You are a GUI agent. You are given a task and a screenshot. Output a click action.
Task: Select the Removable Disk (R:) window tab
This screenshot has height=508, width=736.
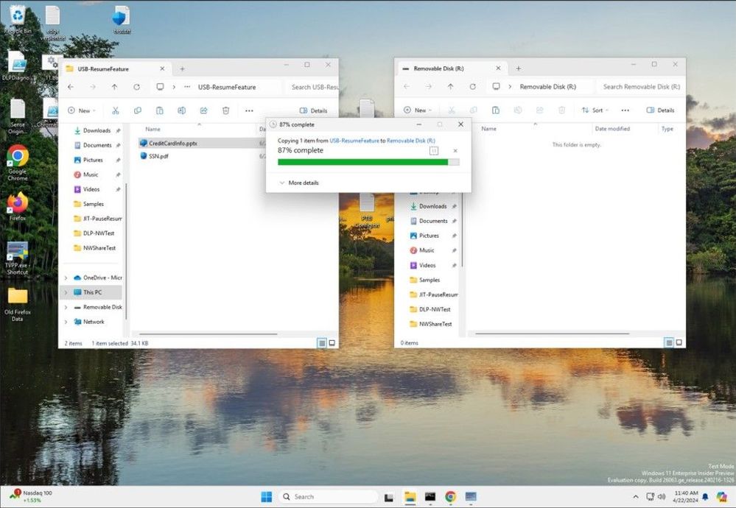click(x=451, y=68)
